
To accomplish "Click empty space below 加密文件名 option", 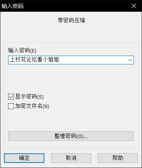I will (71, 120).
